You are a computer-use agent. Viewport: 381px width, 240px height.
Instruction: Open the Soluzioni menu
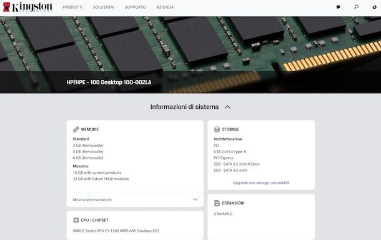tap(104, 7)
